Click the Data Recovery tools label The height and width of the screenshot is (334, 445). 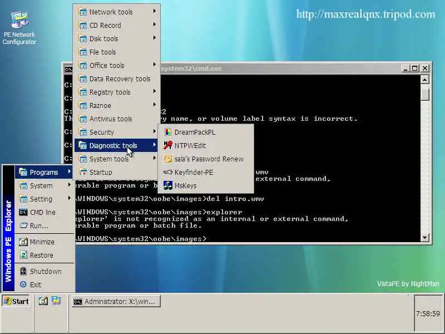point(120,79)
